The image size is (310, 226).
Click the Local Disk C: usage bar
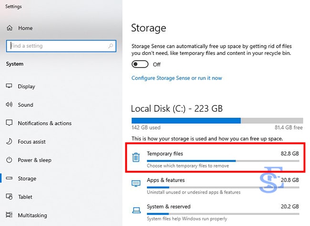click(217, 121)
